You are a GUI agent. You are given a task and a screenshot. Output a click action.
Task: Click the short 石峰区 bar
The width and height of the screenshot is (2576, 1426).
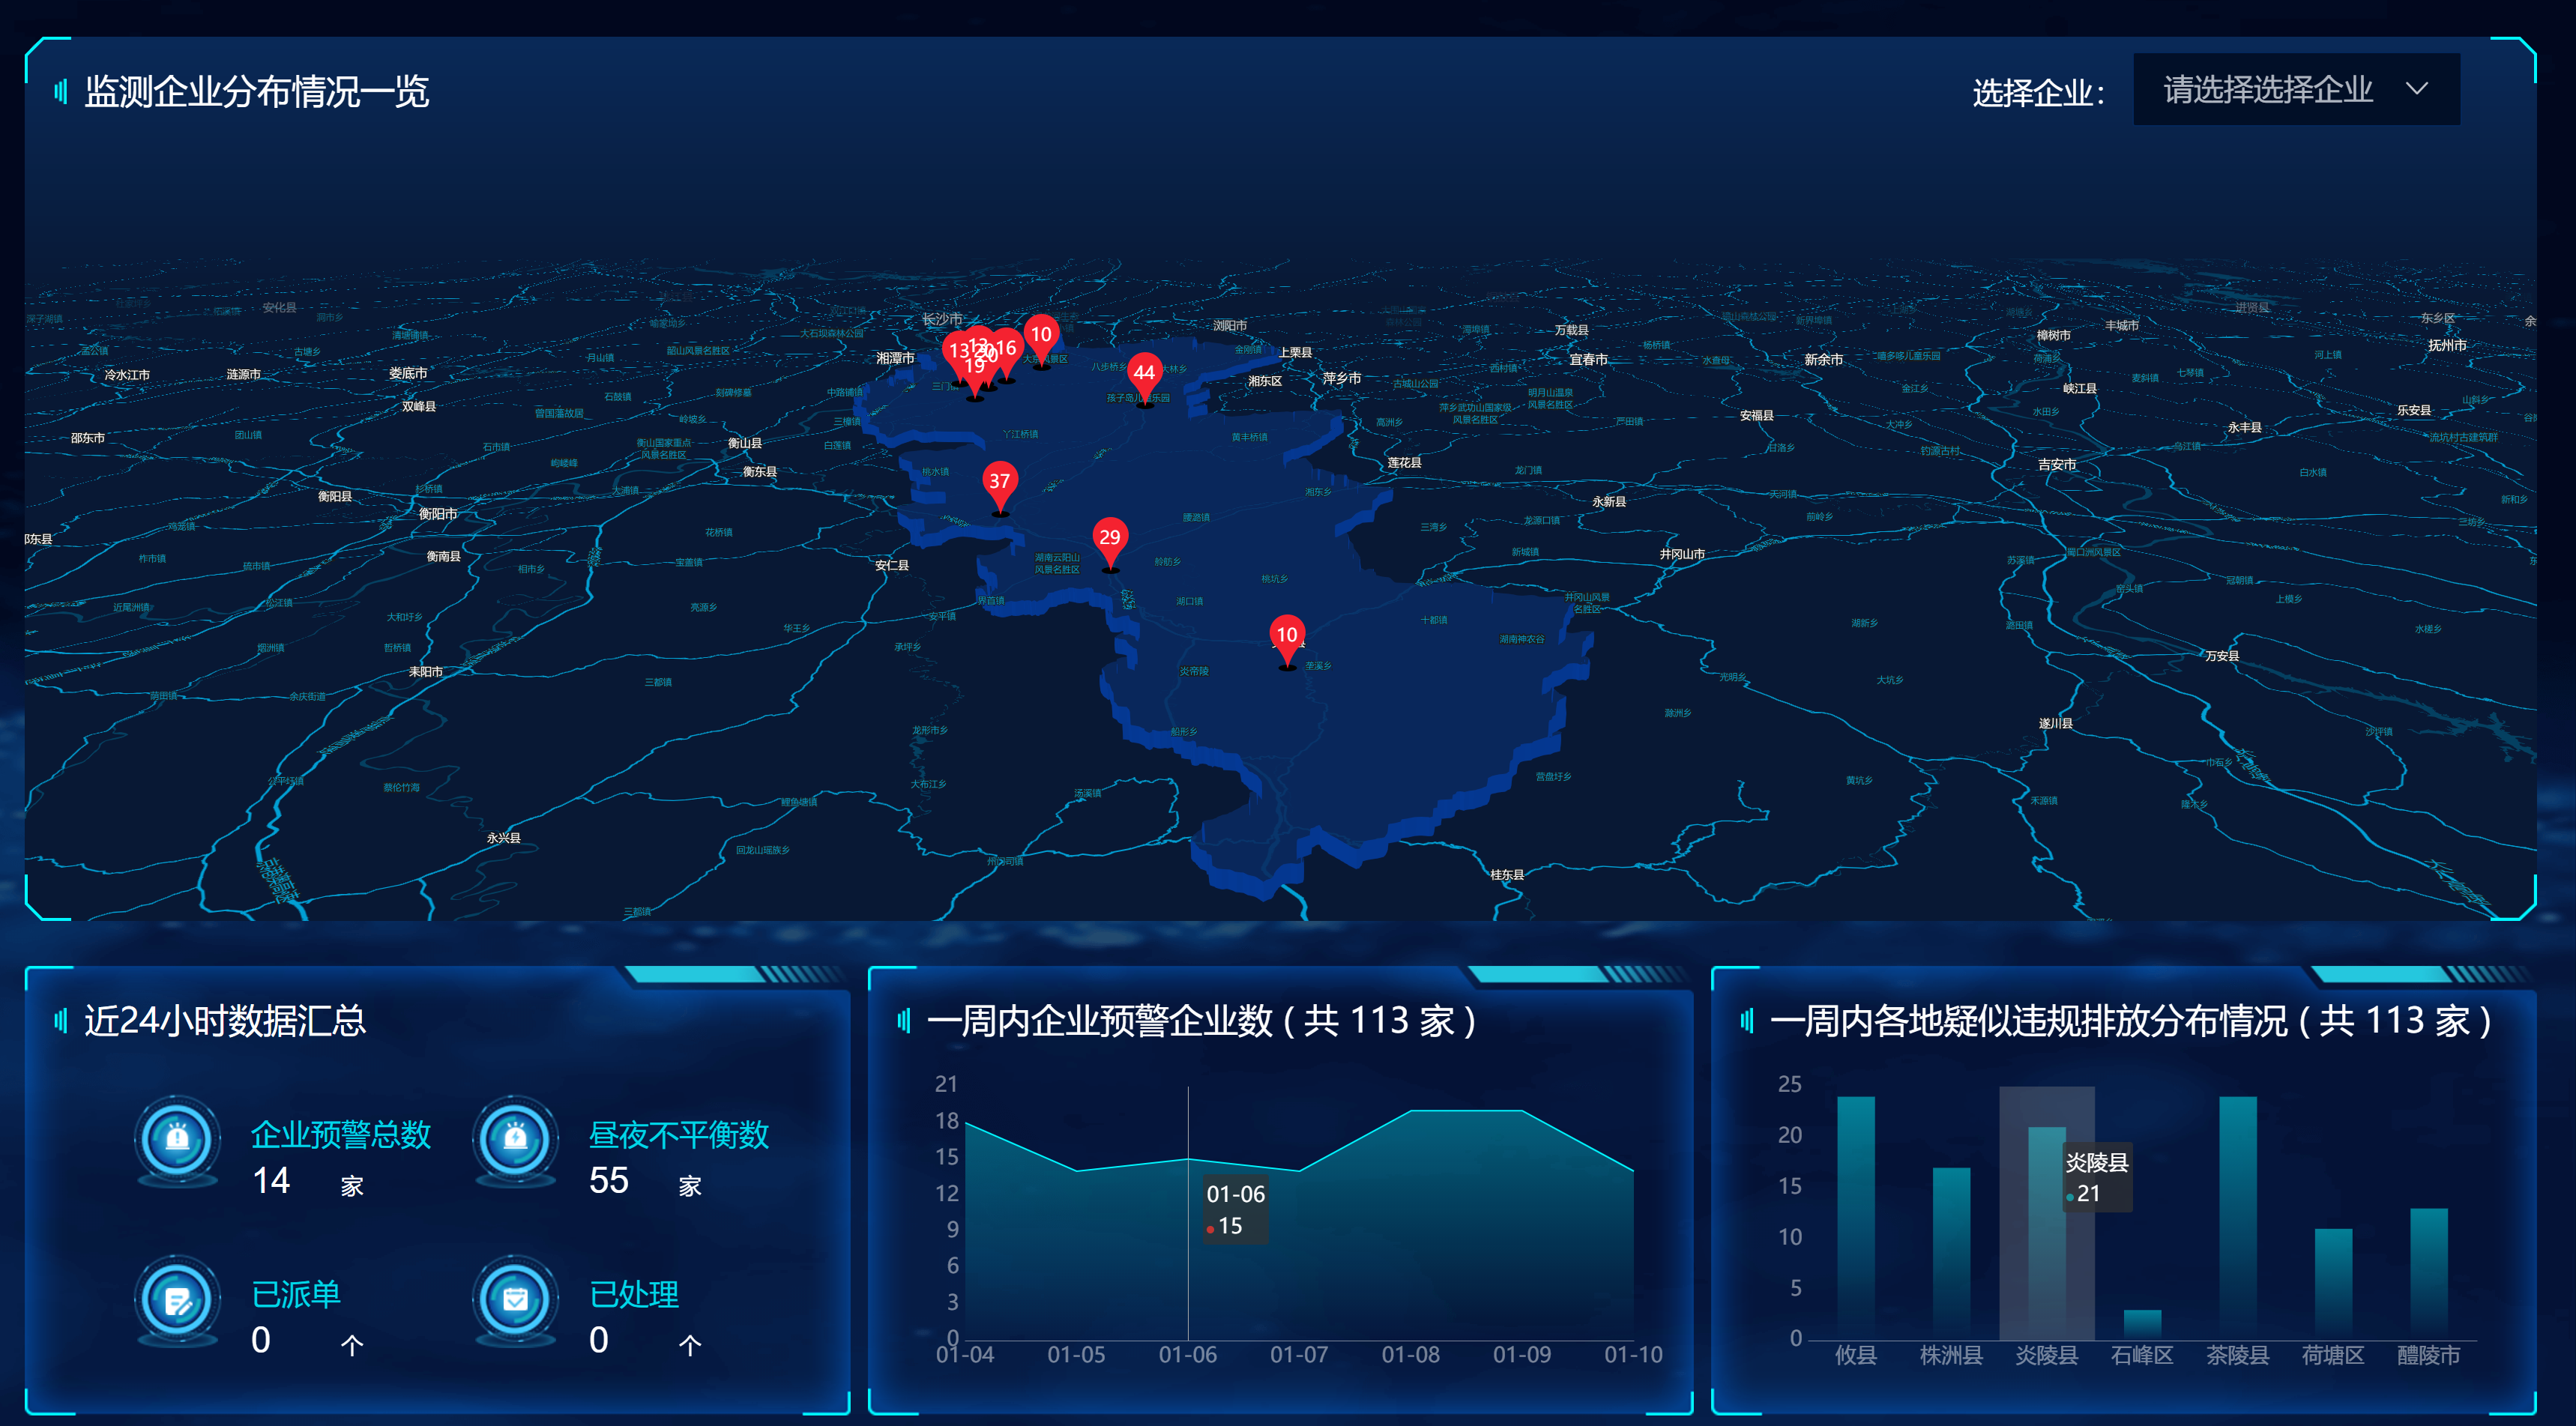(x=2142, y=1324)
